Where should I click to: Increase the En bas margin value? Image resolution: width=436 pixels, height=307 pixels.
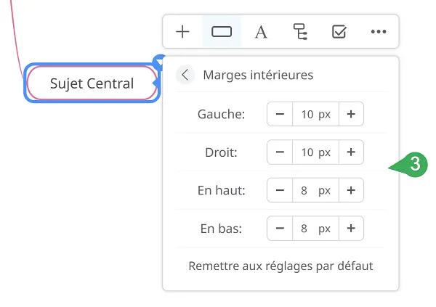351,228
